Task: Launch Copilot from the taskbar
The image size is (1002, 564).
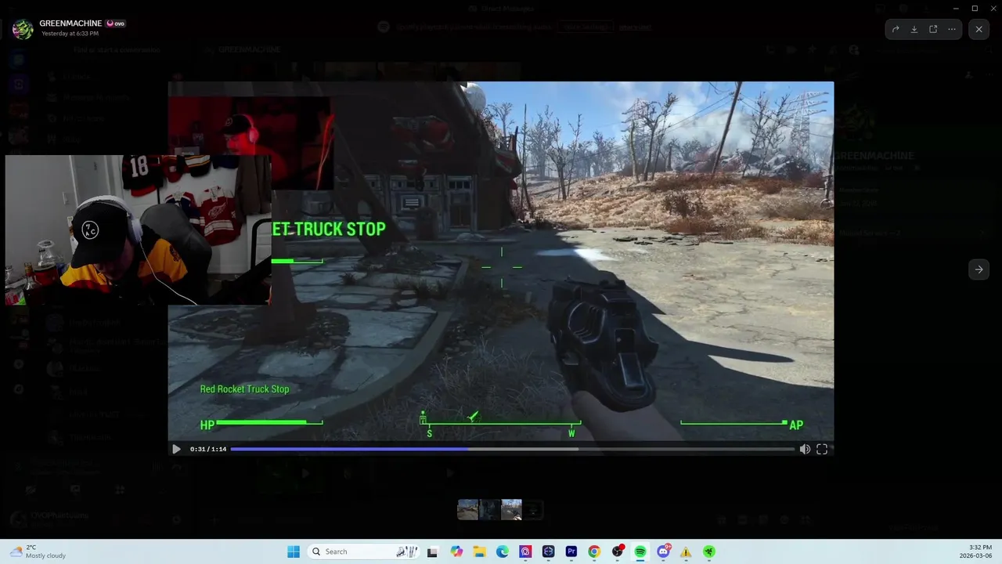Action: [x=456, y=551]
